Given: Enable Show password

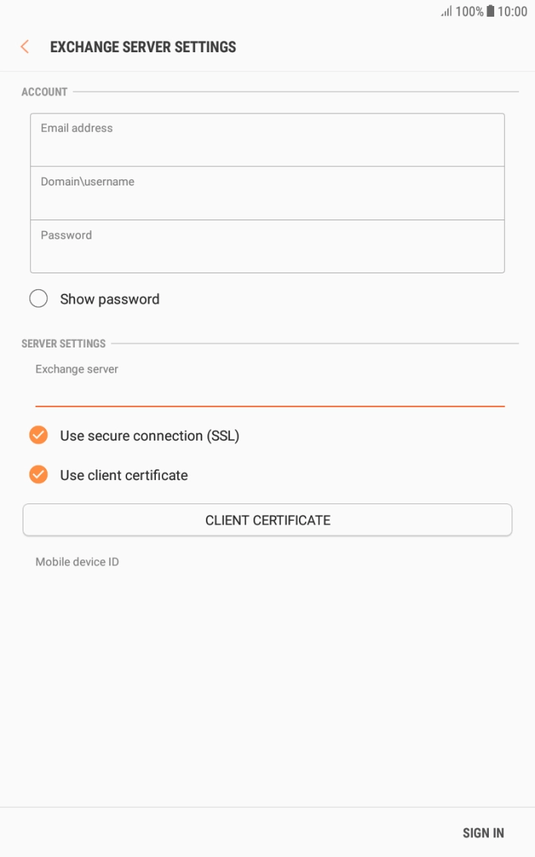Looking at the screenshot, I should click(x=38, y=298).
